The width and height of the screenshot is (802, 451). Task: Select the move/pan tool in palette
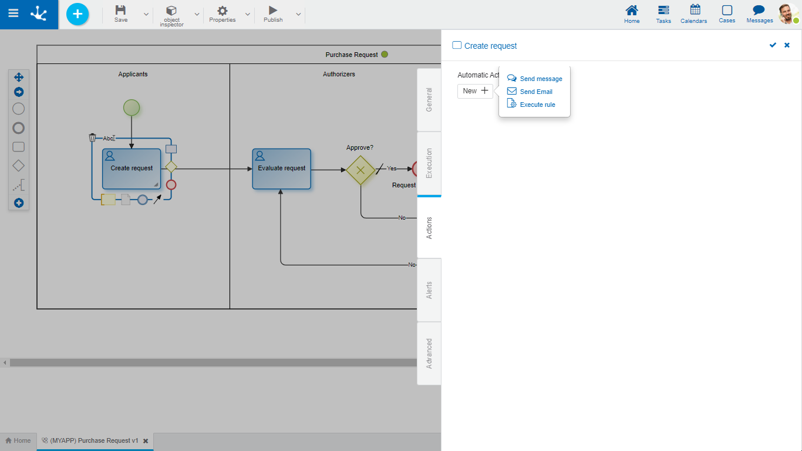(x=19, y=78)
